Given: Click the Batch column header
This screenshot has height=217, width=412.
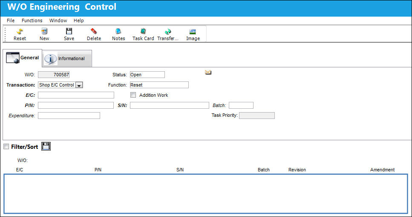Looking at the screenshot, I should 264,170.
